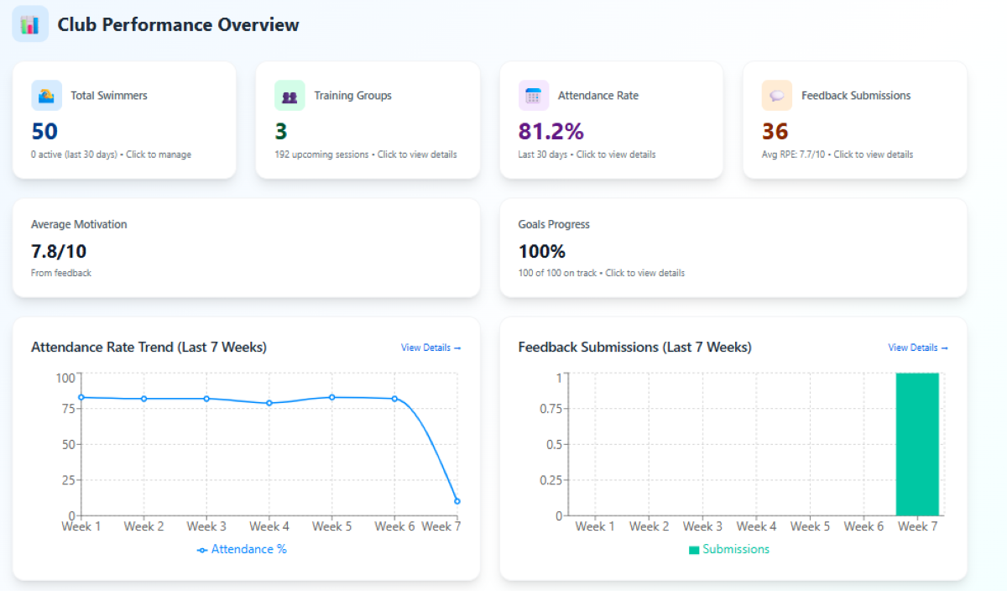Click the Week 7 attendance data point
The height and width of the screenshot is (591, 1007).
click(x=457, y=501)
